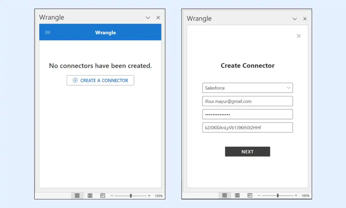This screenshot has width=346, height=208.
Task: Expand left Wrangle pane options chevron
Action: point(148,18)
